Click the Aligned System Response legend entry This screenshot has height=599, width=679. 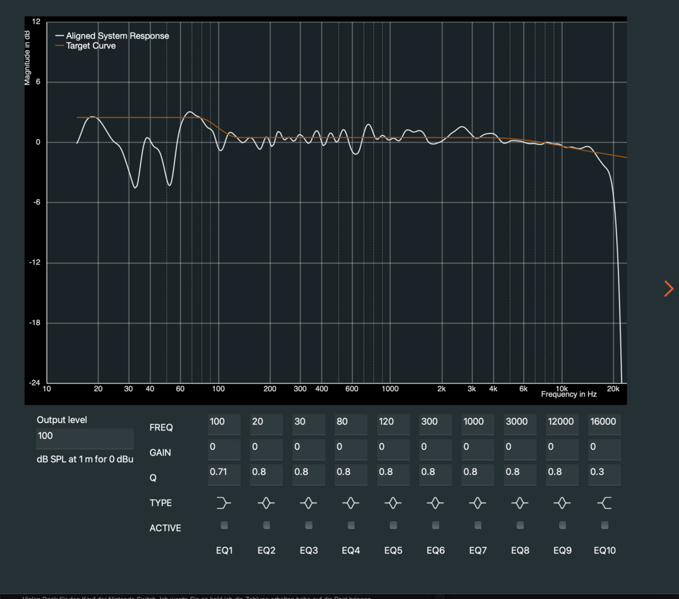[112, 36]
